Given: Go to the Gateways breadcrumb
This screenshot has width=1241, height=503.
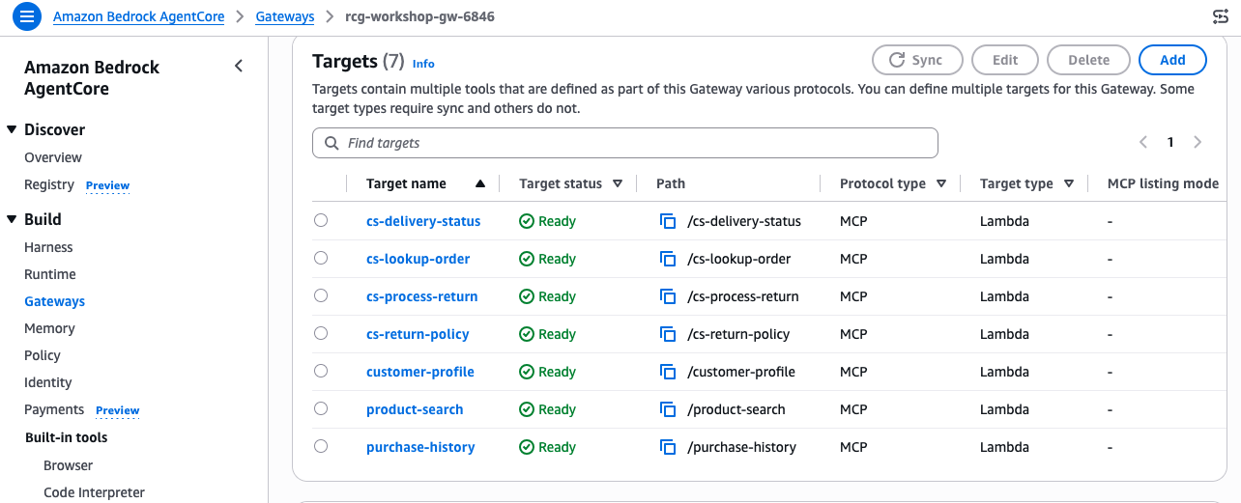Looking at the screenshot, I should pyautogui.click(x=285, y=16).
